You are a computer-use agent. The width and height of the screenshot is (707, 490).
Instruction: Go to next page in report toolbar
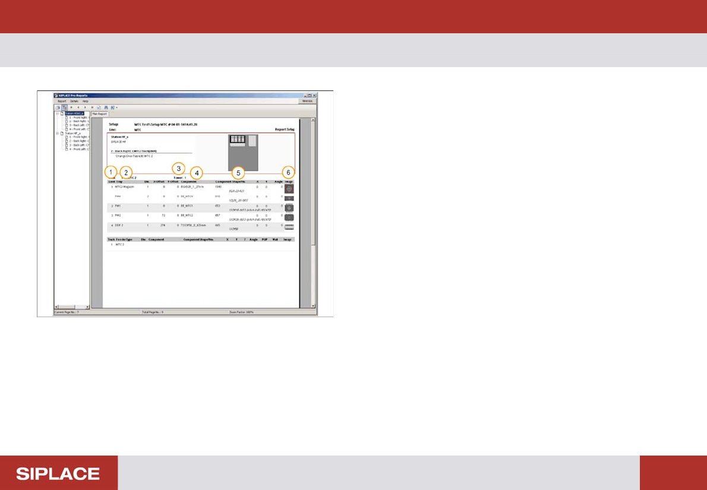click(85, 108)
